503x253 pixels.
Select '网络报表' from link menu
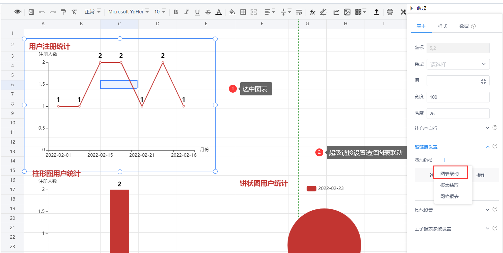point(450,196)
